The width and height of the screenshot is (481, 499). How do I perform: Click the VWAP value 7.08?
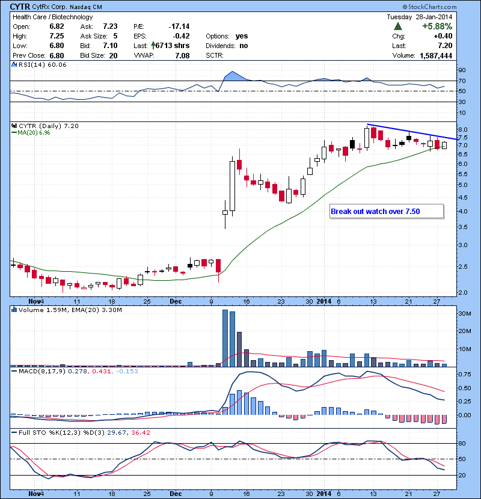182,56
